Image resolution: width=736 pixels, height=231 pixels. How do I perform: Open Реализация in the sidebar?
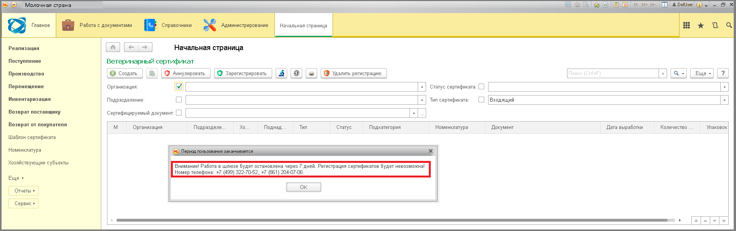(x=24, y=48)
